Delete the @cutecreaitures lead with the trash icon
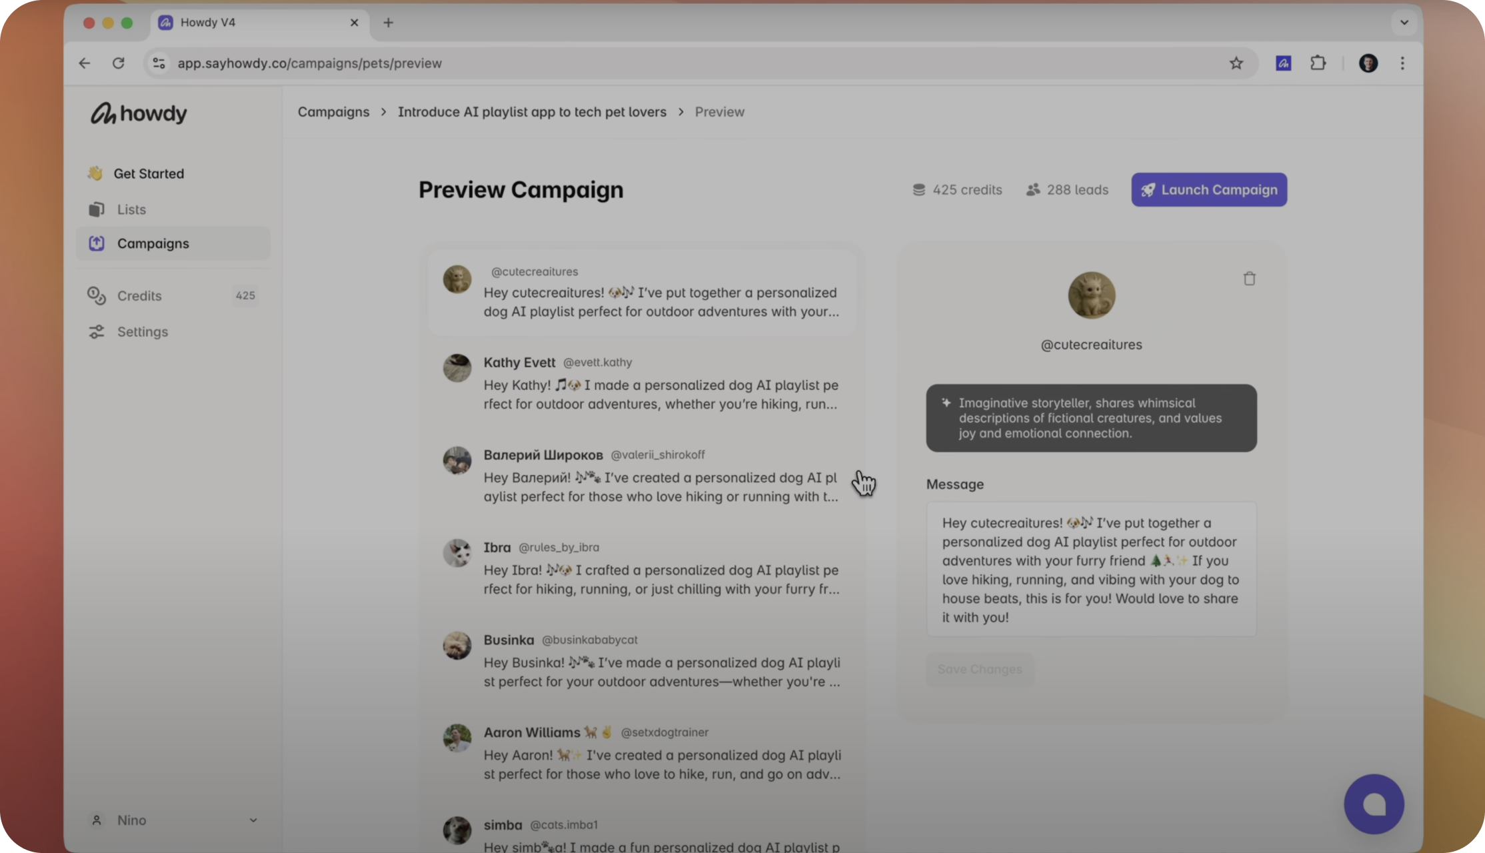 pyautogui.click(x=1249, y=279)
